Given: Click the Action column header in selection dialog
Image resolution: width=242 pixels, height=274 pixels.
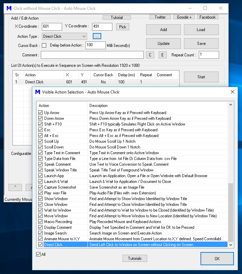Looking at the screenshot, I should [62, 106].
